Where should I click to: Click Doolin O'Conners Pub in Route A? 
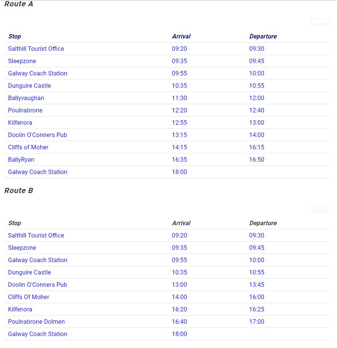(38, 135)
